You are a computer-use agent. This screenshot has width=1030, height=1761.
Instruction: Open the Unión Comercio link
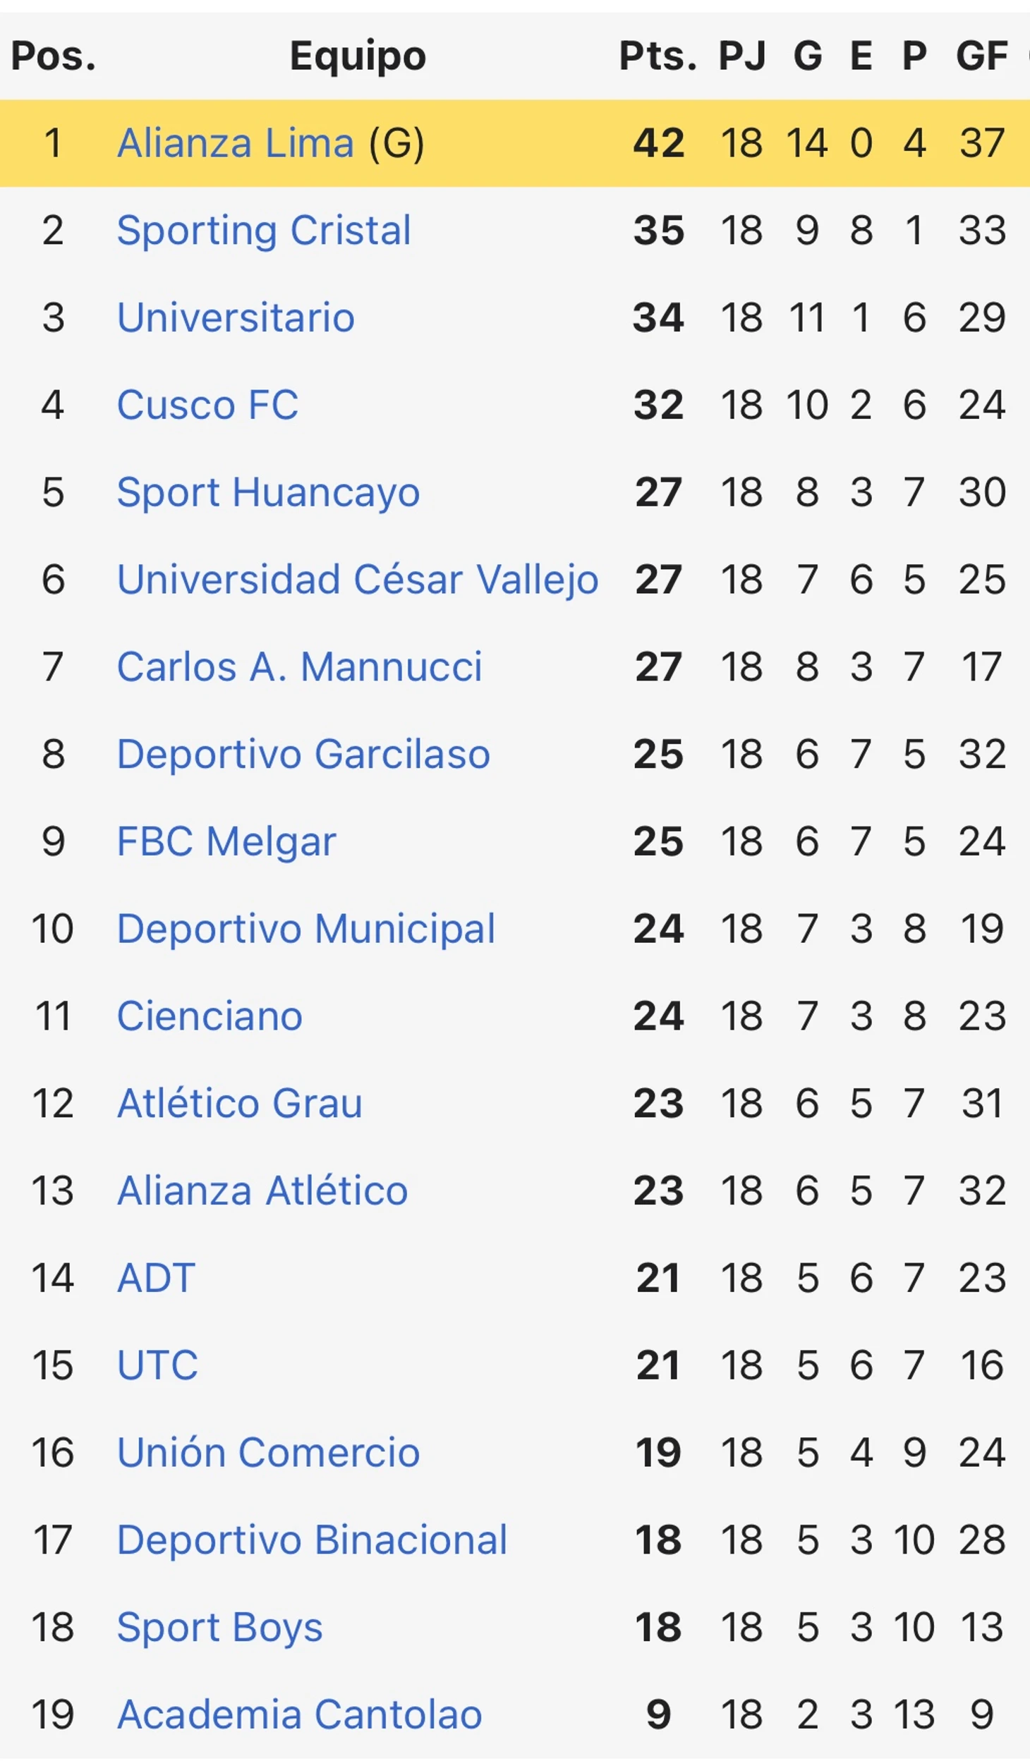(268, 1452)
